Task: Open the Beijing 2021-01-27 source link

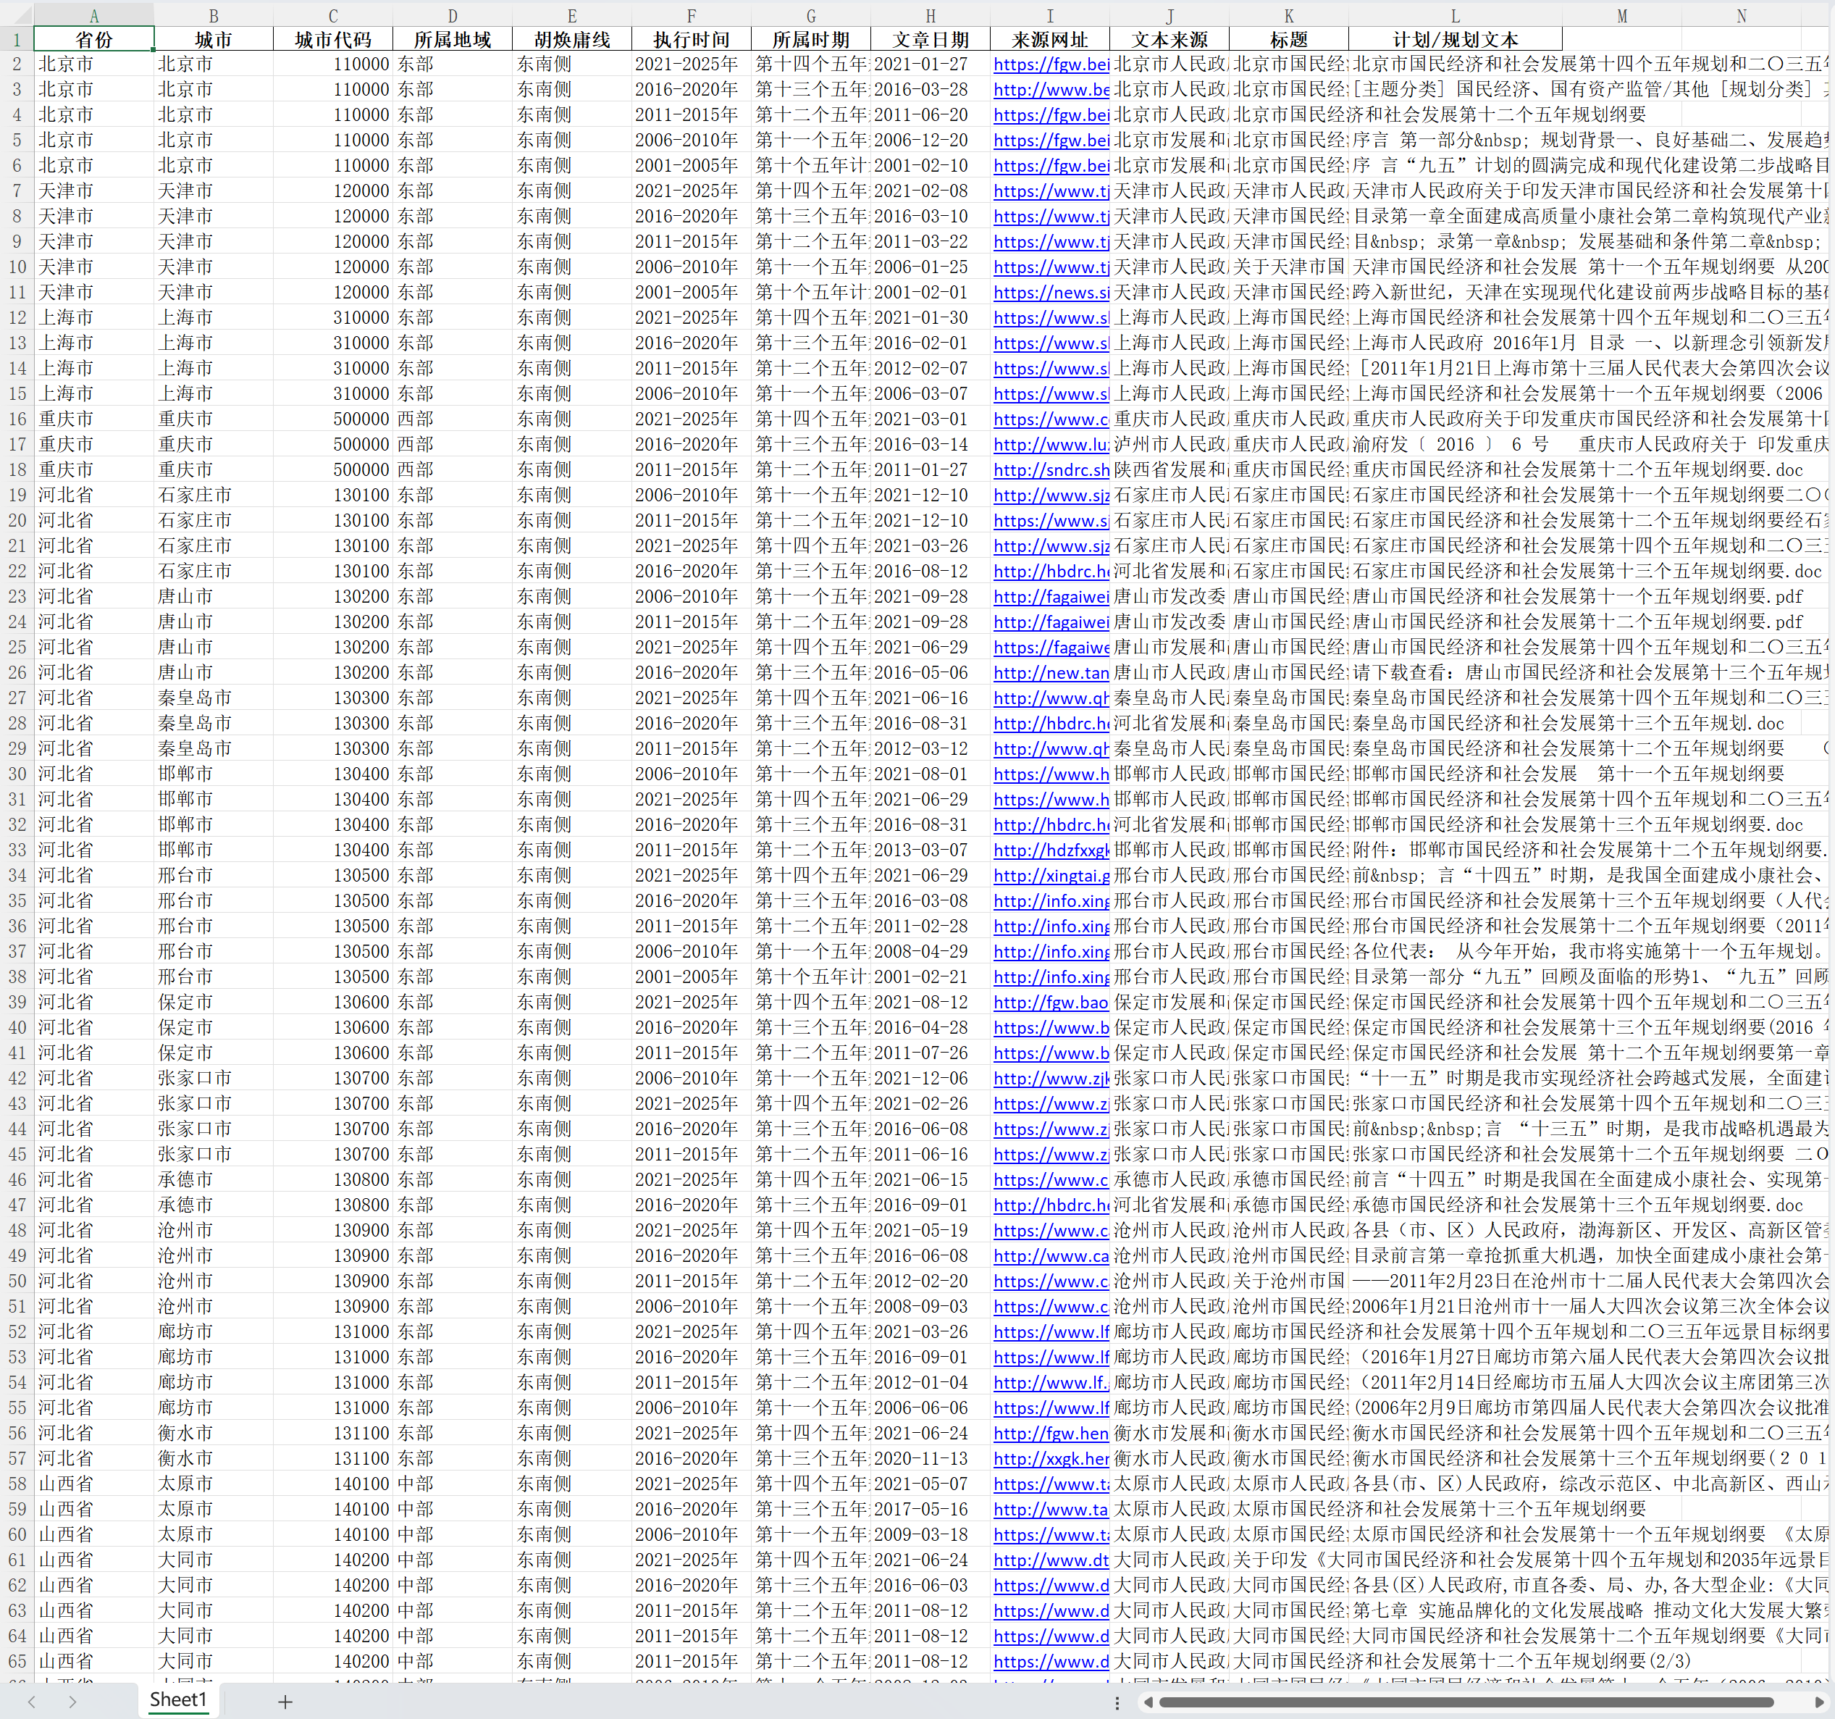Action: click(1051, 64)
